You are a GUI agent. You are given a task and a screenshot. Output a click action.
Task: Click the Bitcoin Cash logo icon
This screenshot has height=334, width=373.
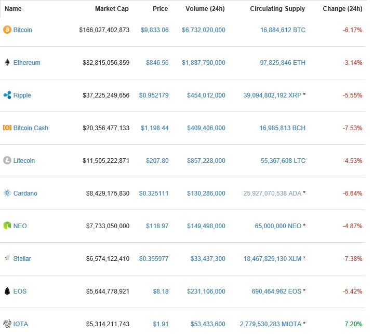(x=7, y=128)
